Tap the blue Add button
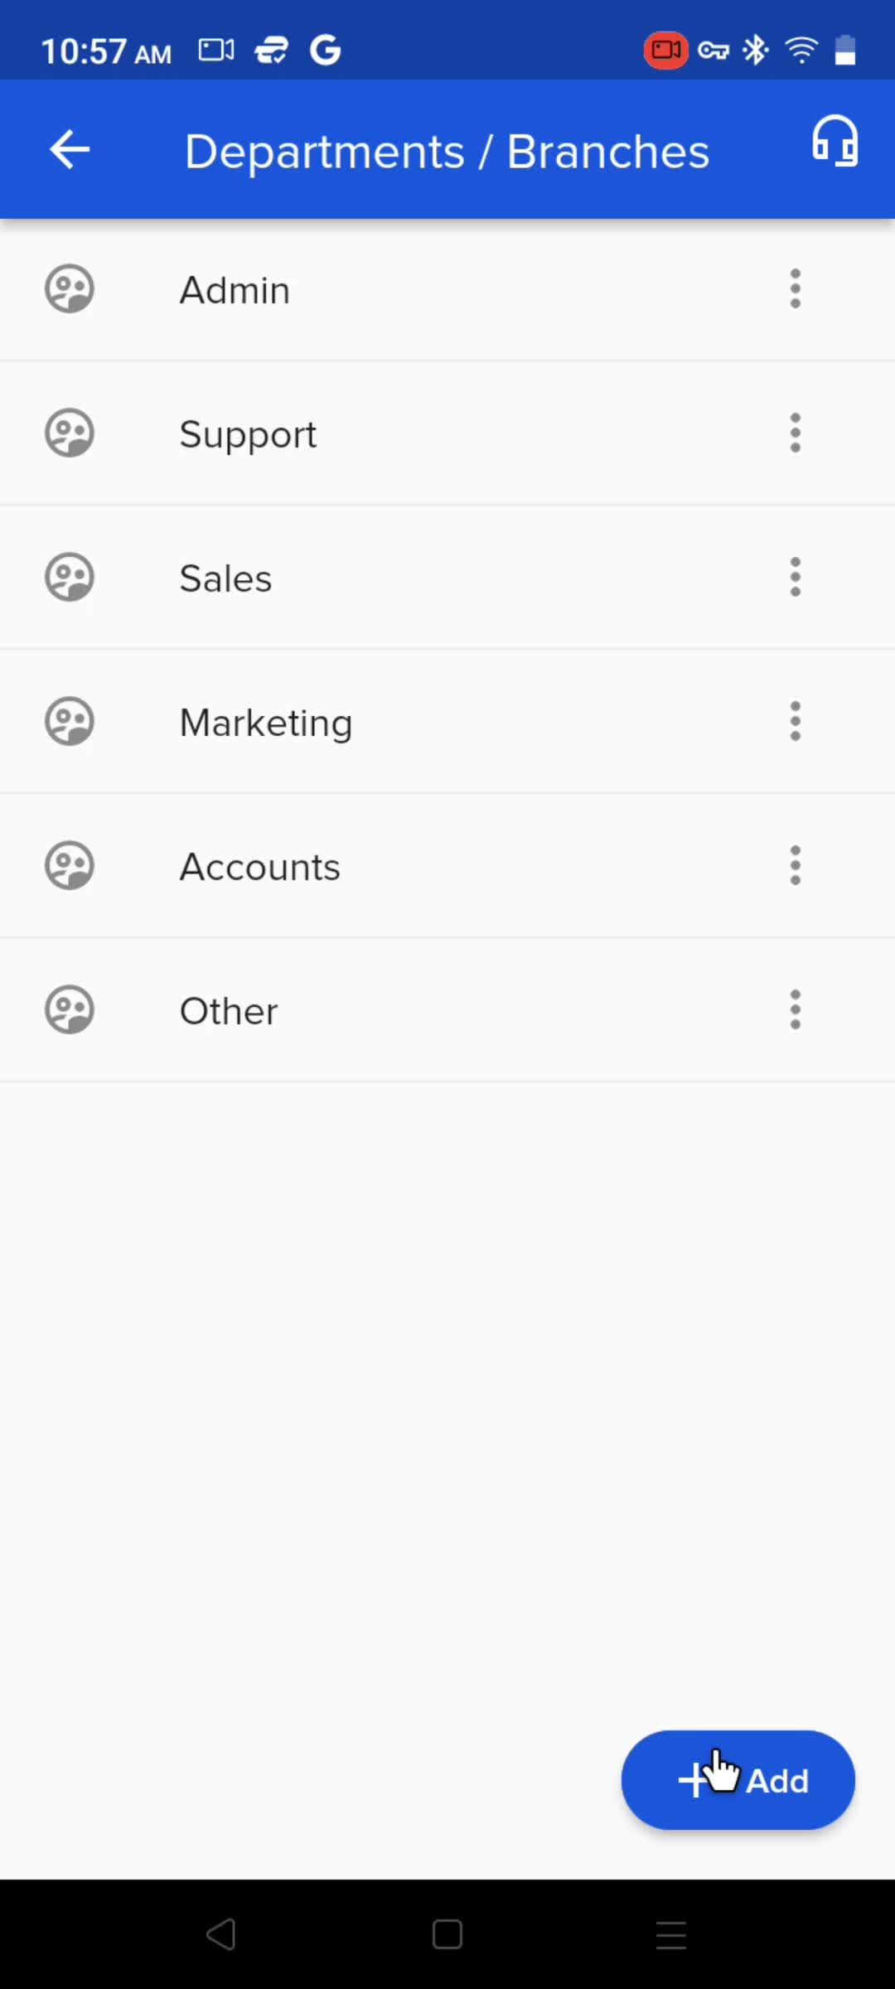The height and width of the screenshot is (1989, 895). coord(738,1780)
